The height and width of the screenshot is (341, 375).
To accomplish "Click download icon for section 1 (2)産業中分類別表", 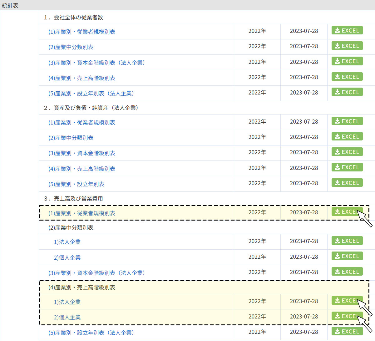I will [338, 46].
